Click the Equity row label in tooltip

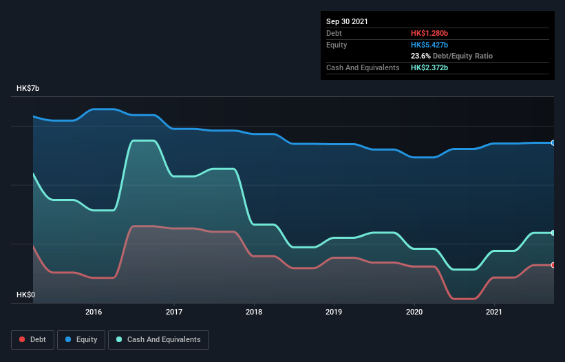click(x=337, y=45)
